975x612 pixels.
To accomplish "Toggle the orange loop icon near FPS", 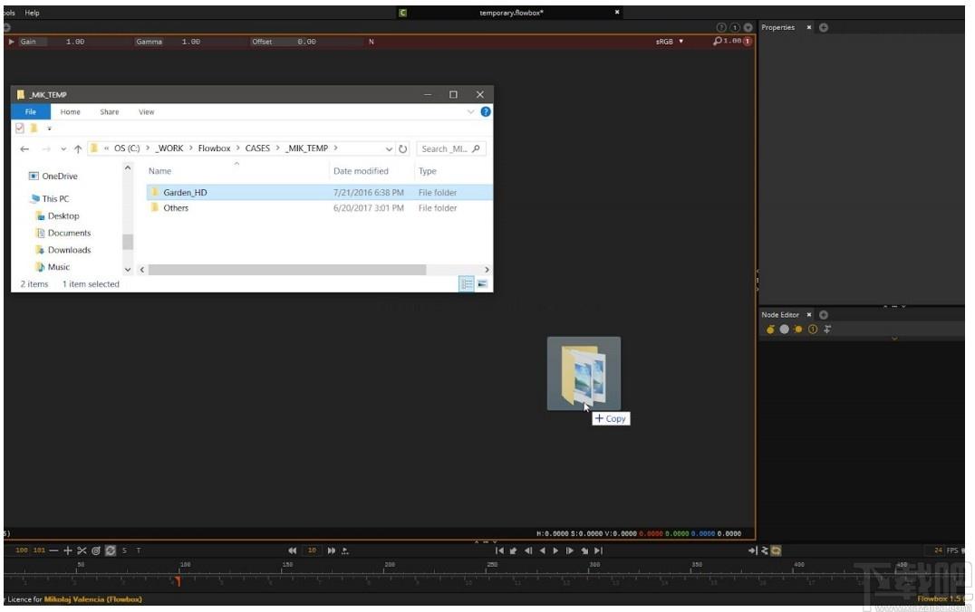I will tap(776, 550).
